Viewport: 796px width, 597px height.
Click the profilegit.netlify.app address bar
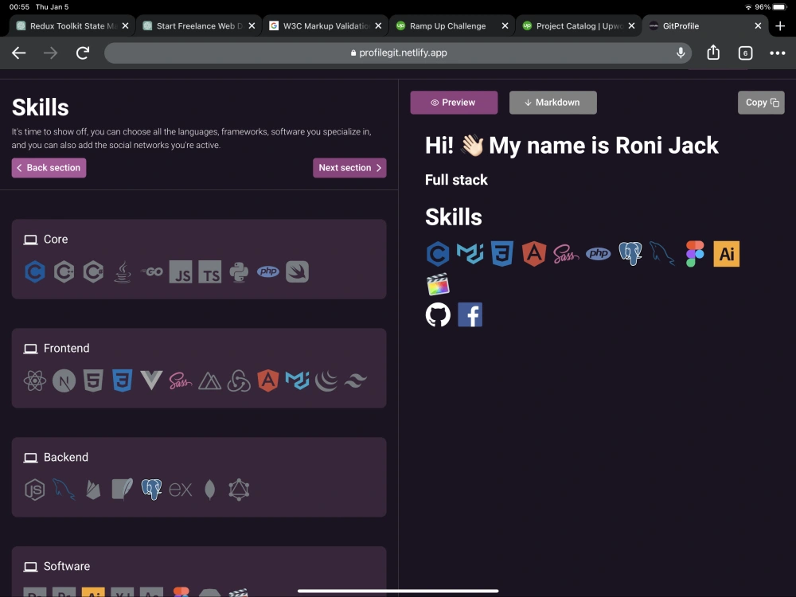click(398, 53)
